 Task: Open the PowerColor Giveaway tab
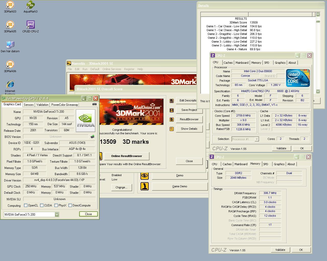click(x=65, y=105)
